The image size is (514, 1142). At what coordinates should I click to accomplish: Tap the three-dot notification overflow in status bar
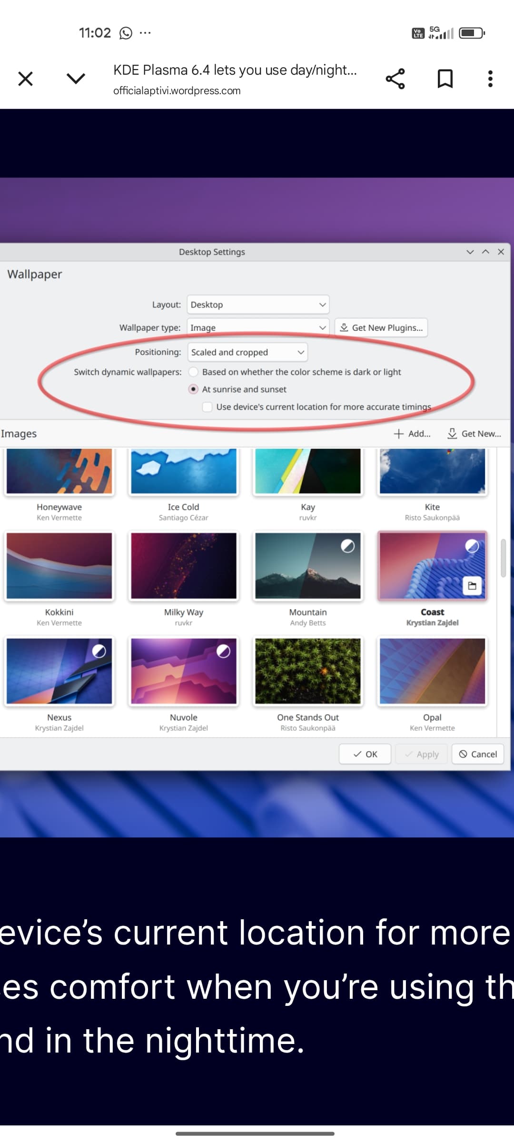[x=145, y=33]
